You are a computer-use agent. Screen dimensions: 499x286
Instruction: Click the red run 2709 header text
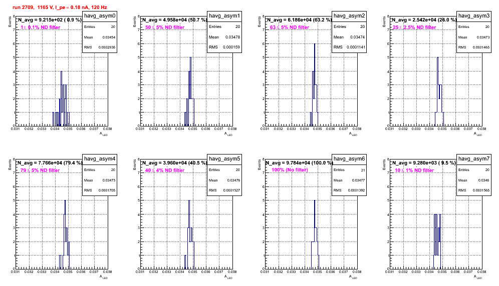coord(60,7)
